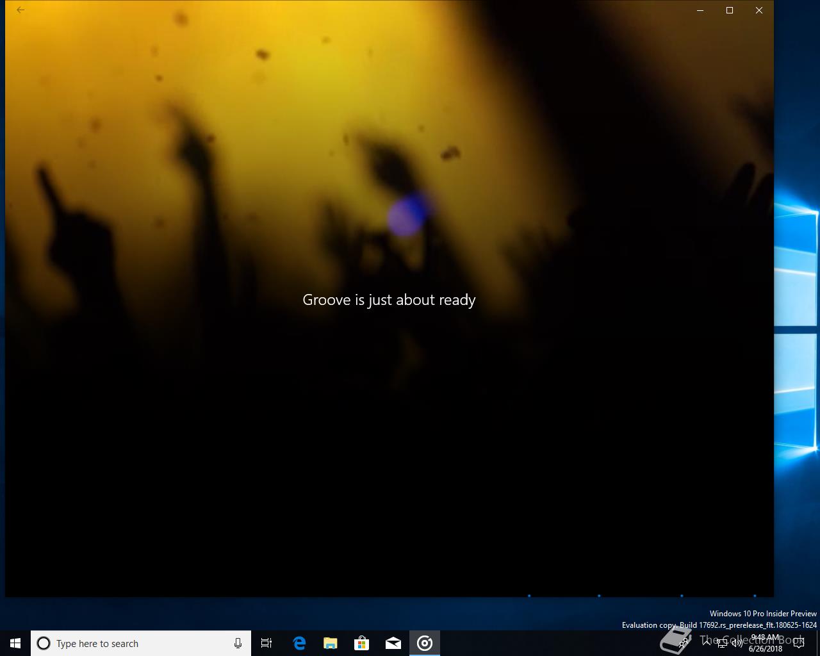Open File Explorer from taskbar
The width and height of the screenshot is (820, 656).
click(x=330, y=643)
